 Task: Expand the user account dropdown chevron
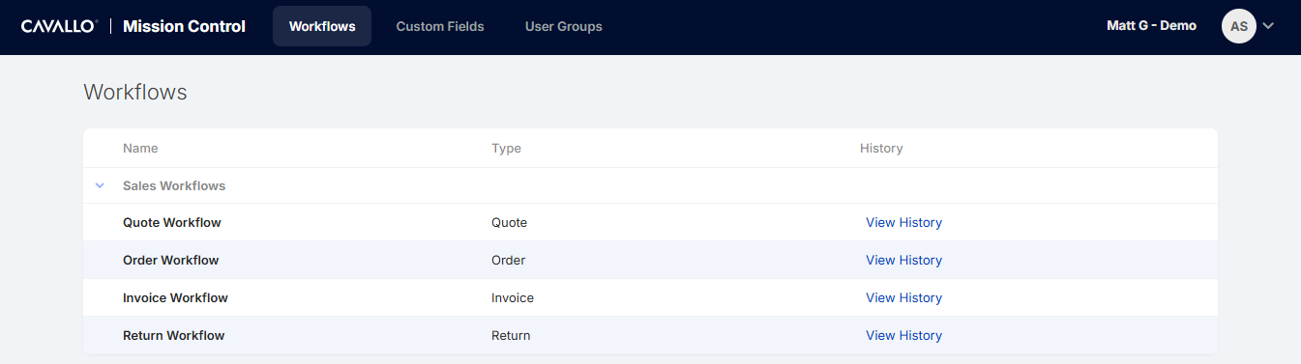(x=1269, y=26)
